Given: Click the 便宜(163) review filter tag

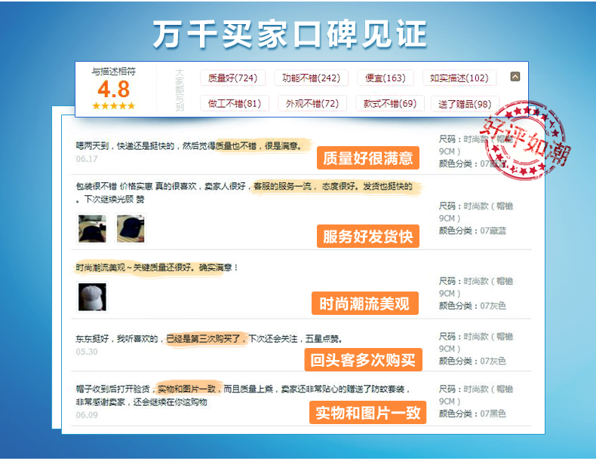Looking at the screenshot, I should [385, 78].
